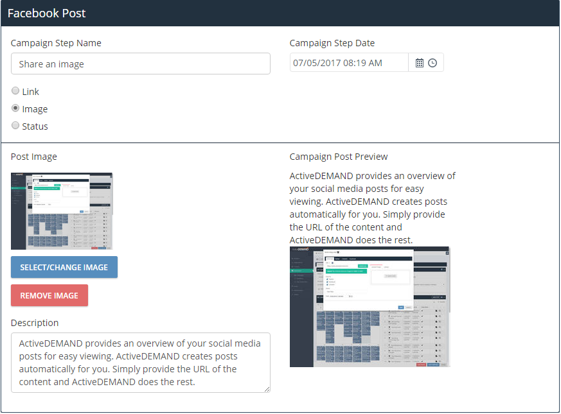Click the Campaign Step Date field

(x=349, y=62)
